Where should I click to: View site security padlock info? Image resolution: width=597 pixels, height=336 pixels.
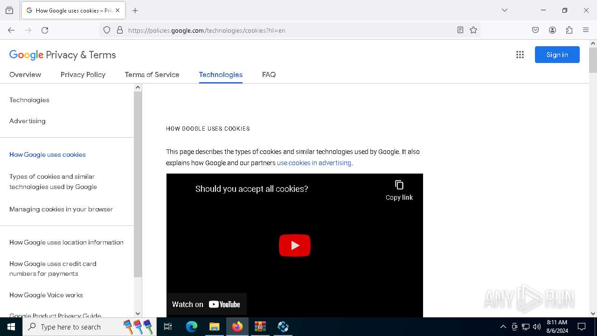(x=120, y=30)
